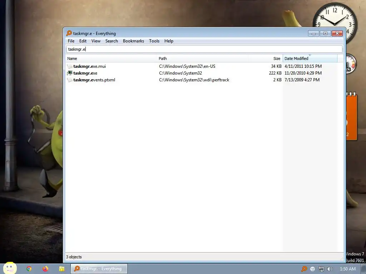
Task: Select the taskmgr.exe.mui file name
Action: tap(90, 66)
